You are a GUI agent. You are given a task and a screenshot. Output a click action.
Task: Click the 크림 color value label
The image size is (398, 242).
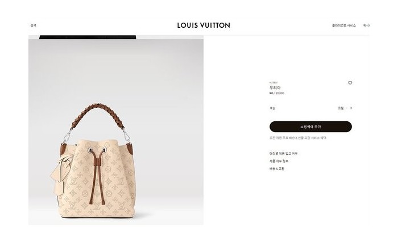[341, 108]
